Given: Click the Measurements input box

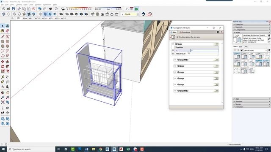Looking at the screenshot, I should [256, 144].
